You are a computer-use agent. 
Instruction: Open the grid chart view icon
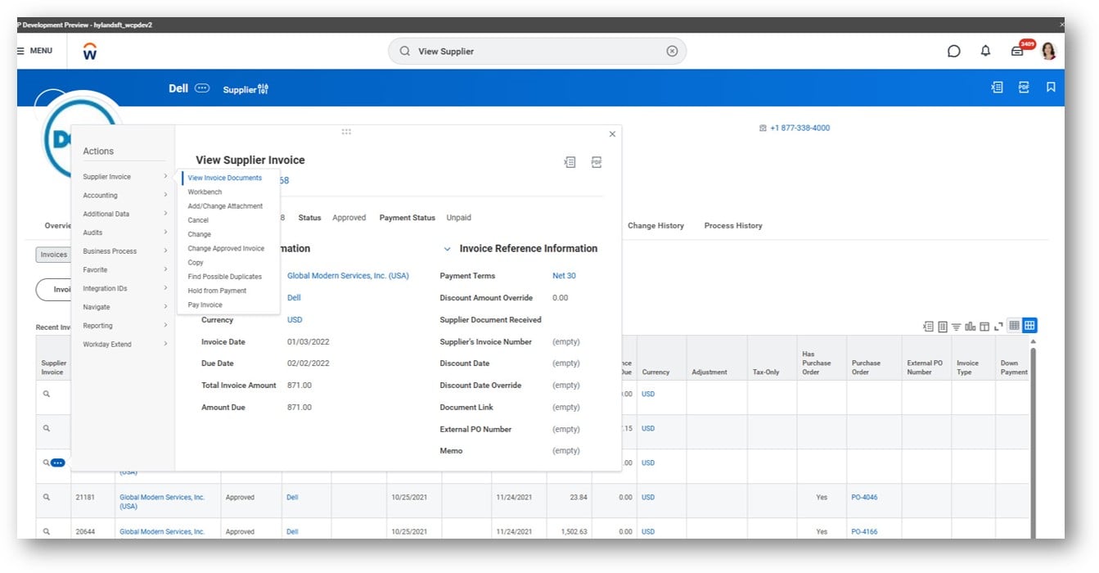[x=971, y=326]
